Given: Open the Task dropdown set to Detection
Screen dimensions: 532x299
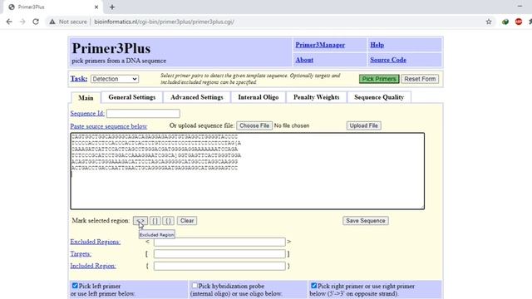Looking at the screenshot, I should (x=115, y=79).
